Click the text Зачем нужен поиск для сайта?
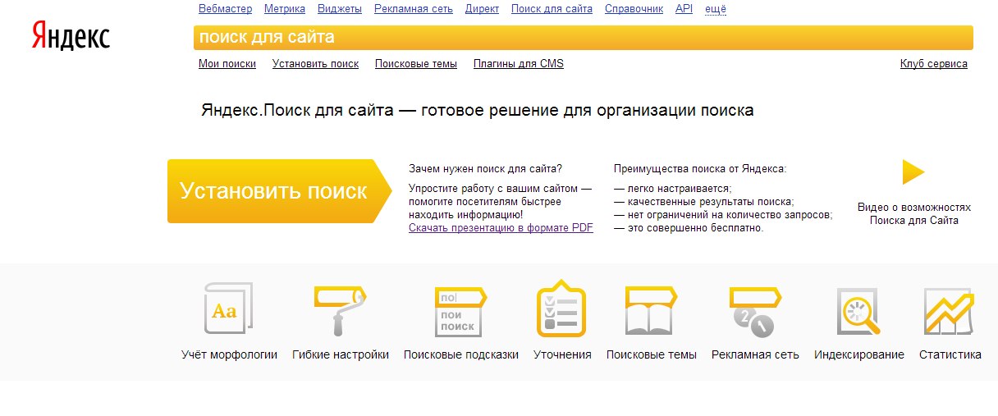998x416 pixels. [x=486, y=169]
